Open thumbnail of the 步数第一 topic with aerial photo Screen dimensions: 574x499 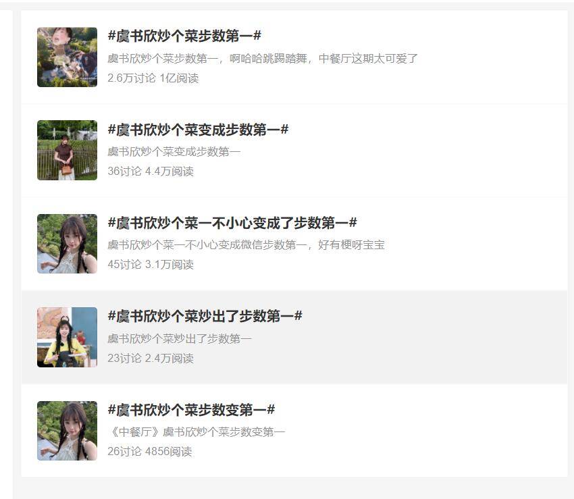click(68, 57)
